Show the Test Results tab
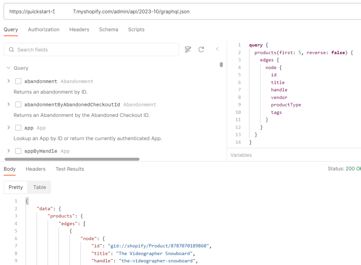This screenshot has height=265, width=361. (70, 169)
